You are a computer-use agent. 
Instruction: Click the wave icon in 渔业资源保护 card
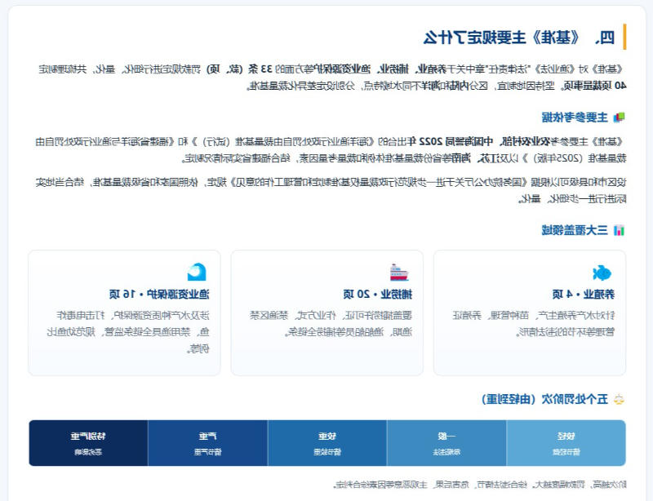(197, 273)
